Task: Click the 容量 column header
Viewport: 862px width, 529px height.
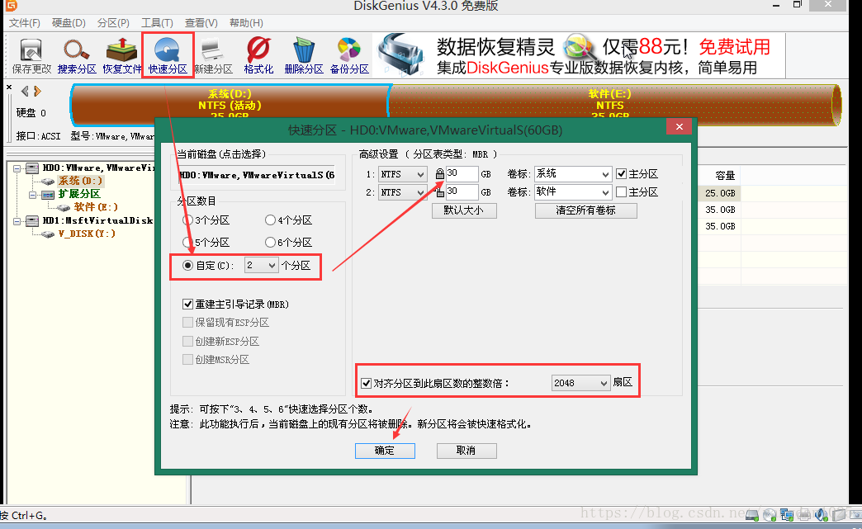Action: click(725, 175)
